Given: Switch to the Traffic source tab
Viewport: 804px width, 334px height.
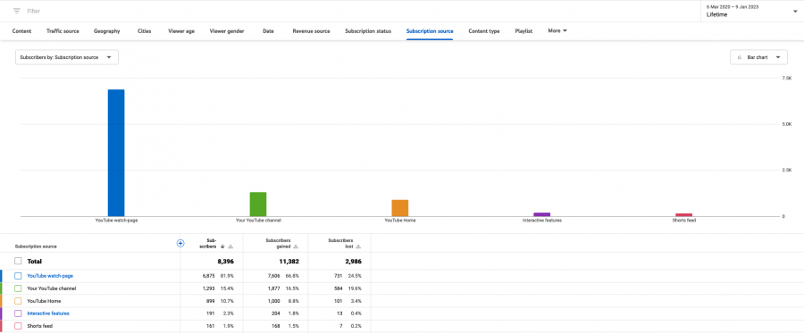Looking at the screenshot, I should [63, 31].
